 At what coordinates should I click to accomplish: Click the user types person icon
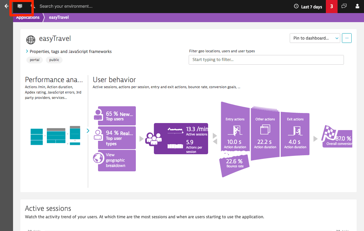click(x=98, y=135)
